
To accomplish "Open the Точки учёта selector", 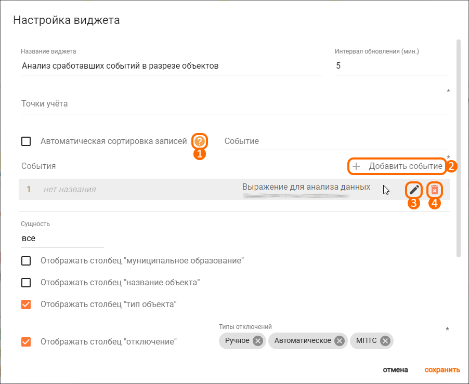I will point(236,104).
